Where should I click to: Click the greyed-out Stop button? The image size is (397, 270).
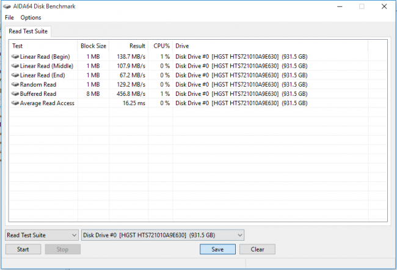coord(62,249)
